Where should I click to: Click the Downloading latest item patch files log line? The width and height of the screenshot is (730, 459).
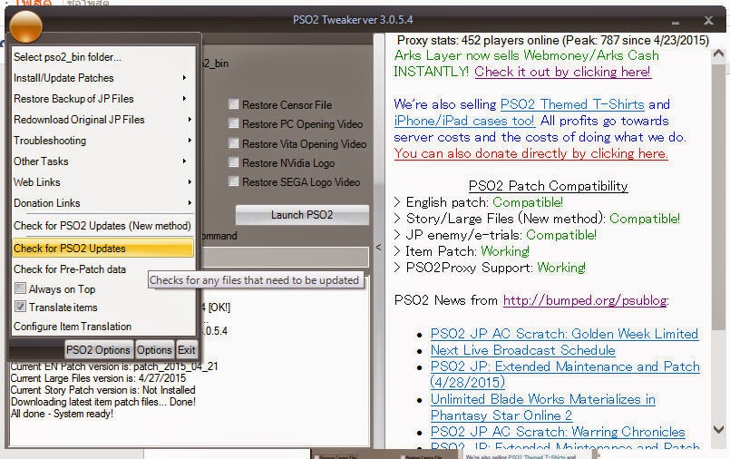[x=102, y=402]
